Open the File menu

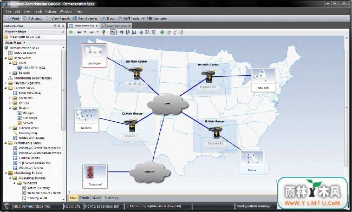pos(9,11)
